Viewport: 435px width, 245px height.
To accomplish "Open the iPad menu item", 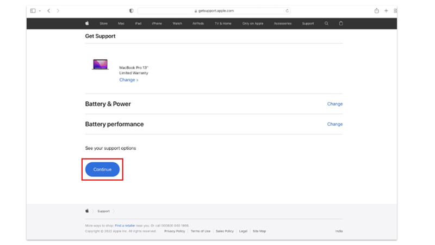I will coord(138,23).
